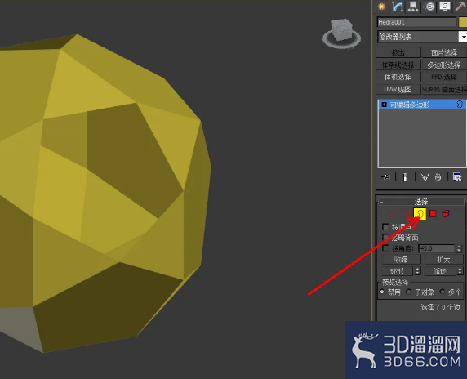Select Edge sub-object level icon
The width and height of the screenshot is (467, 379).
[407, 214]
